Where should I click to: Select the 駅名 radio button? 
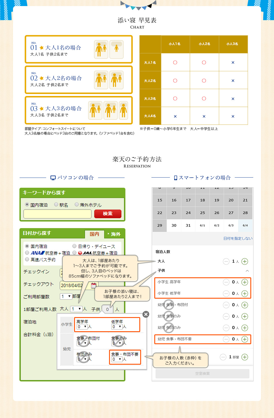click(x=56, y=205)
